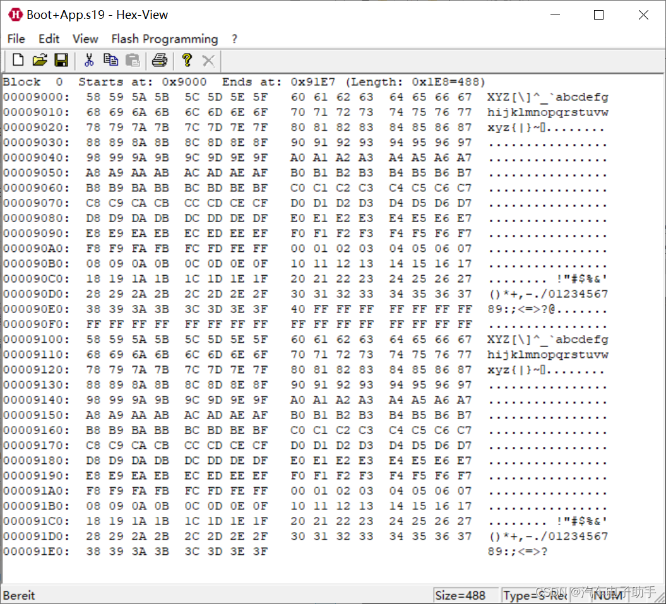Click the Bereit status bar text
The height and width of the screenshot is (604, 666).
(19, 595)
